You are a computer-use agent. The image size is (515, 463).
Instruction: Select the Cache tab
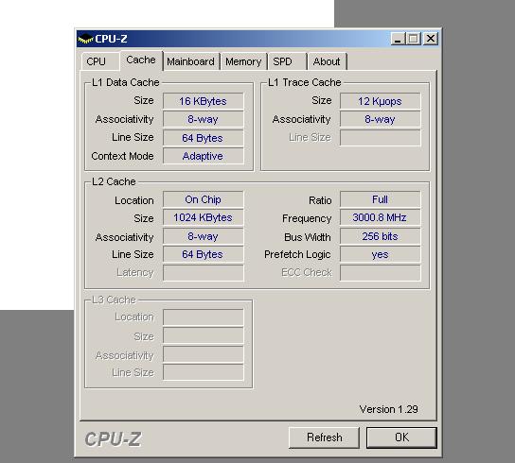[141, 60]
